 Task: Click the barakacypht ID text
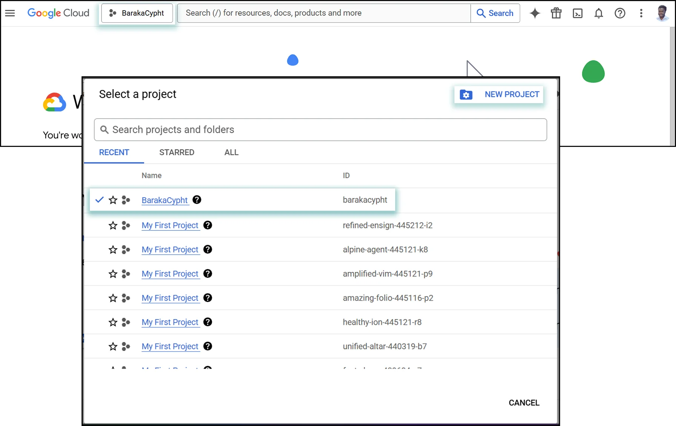365,200
